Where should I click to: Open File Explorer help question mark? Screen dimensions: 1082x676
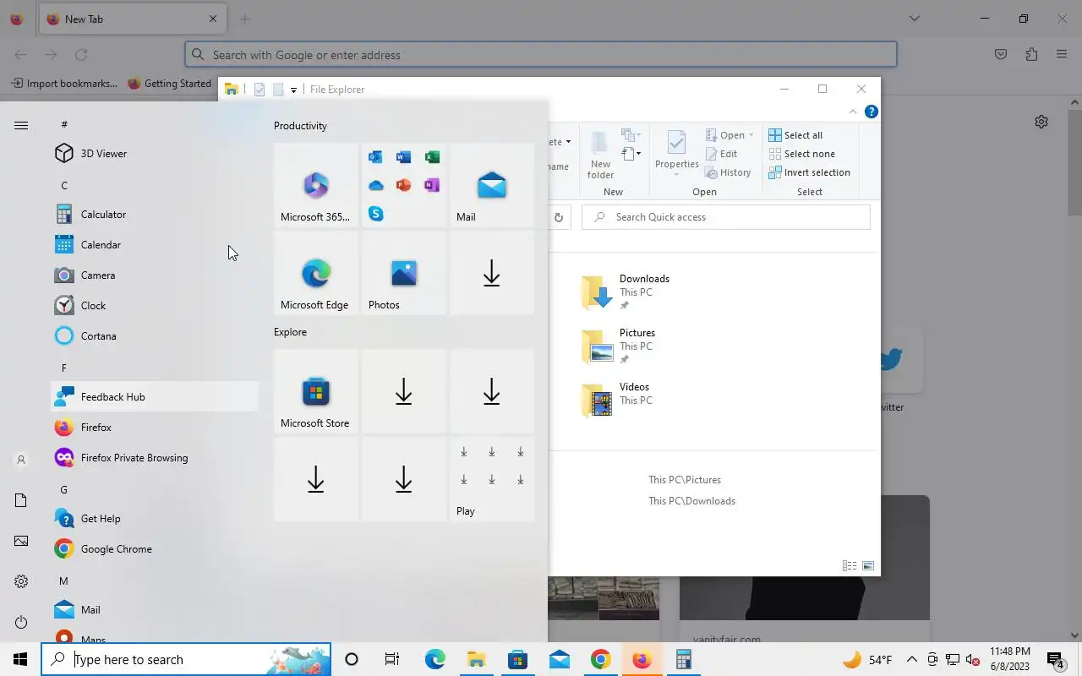[x=872, y=112]
